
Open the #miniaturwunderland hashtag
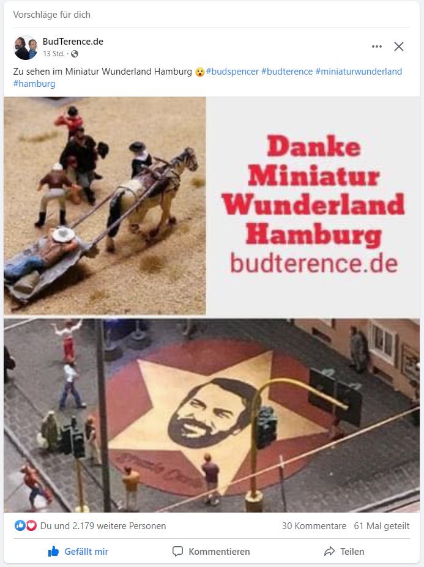pyautogui.click(x=359, y=72)
